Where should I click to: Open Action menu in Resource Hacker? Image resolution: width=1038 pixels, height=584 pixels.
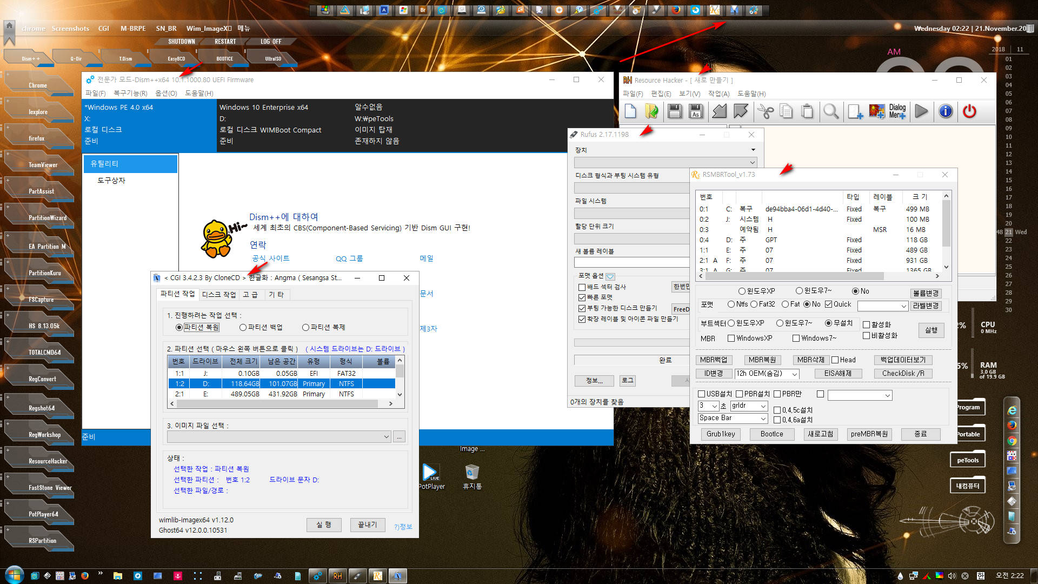click(x=718, y=94)
